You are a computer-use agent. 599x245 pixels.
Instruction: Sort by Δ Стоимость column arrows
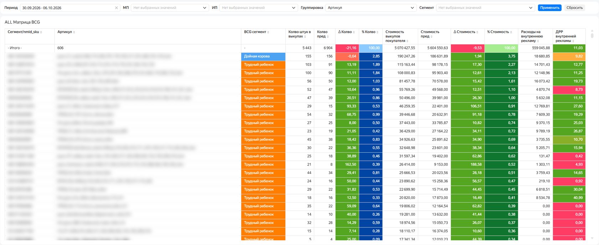point(477,32)
